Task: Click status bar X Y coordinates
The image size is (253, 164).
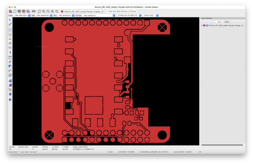Action: pos(126,152)
